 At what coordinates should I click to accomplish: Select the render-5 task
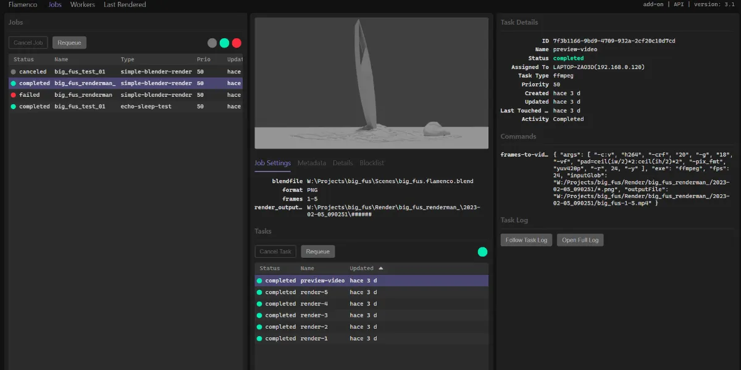[372, 292]
